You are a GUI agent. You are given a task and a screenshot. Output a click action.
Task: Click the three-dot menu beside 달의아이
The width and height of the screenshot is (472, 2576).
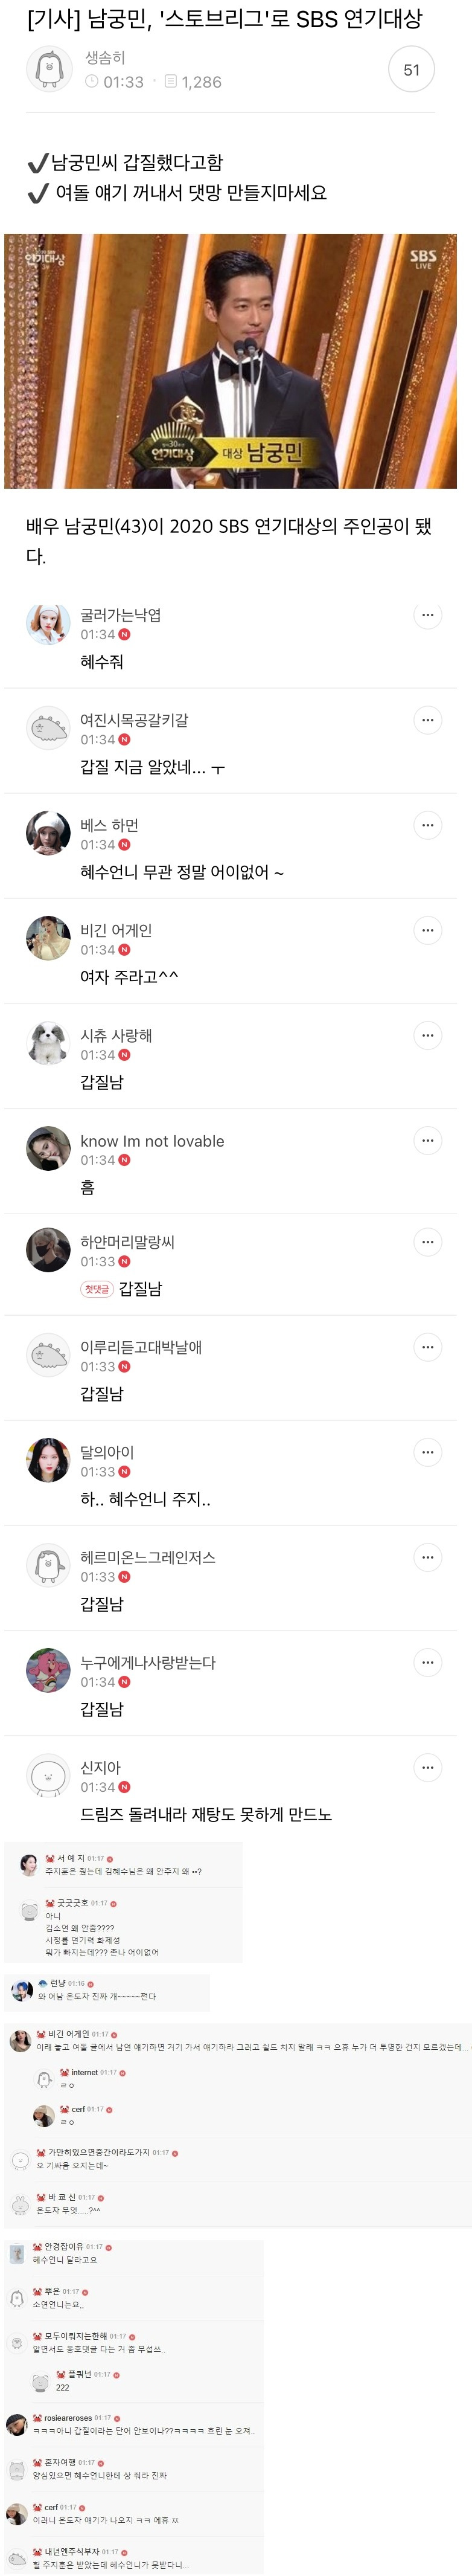(x=427, y=1452)
